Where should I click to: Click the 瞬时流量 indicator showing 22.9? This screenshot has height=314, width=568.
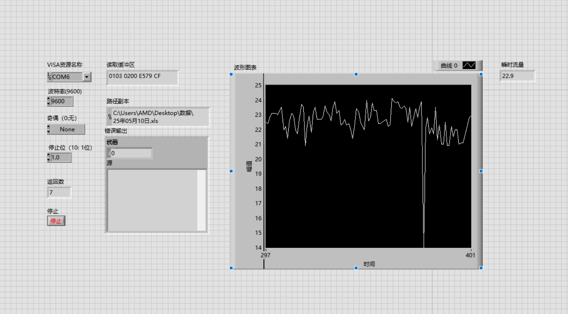point(517,76)
